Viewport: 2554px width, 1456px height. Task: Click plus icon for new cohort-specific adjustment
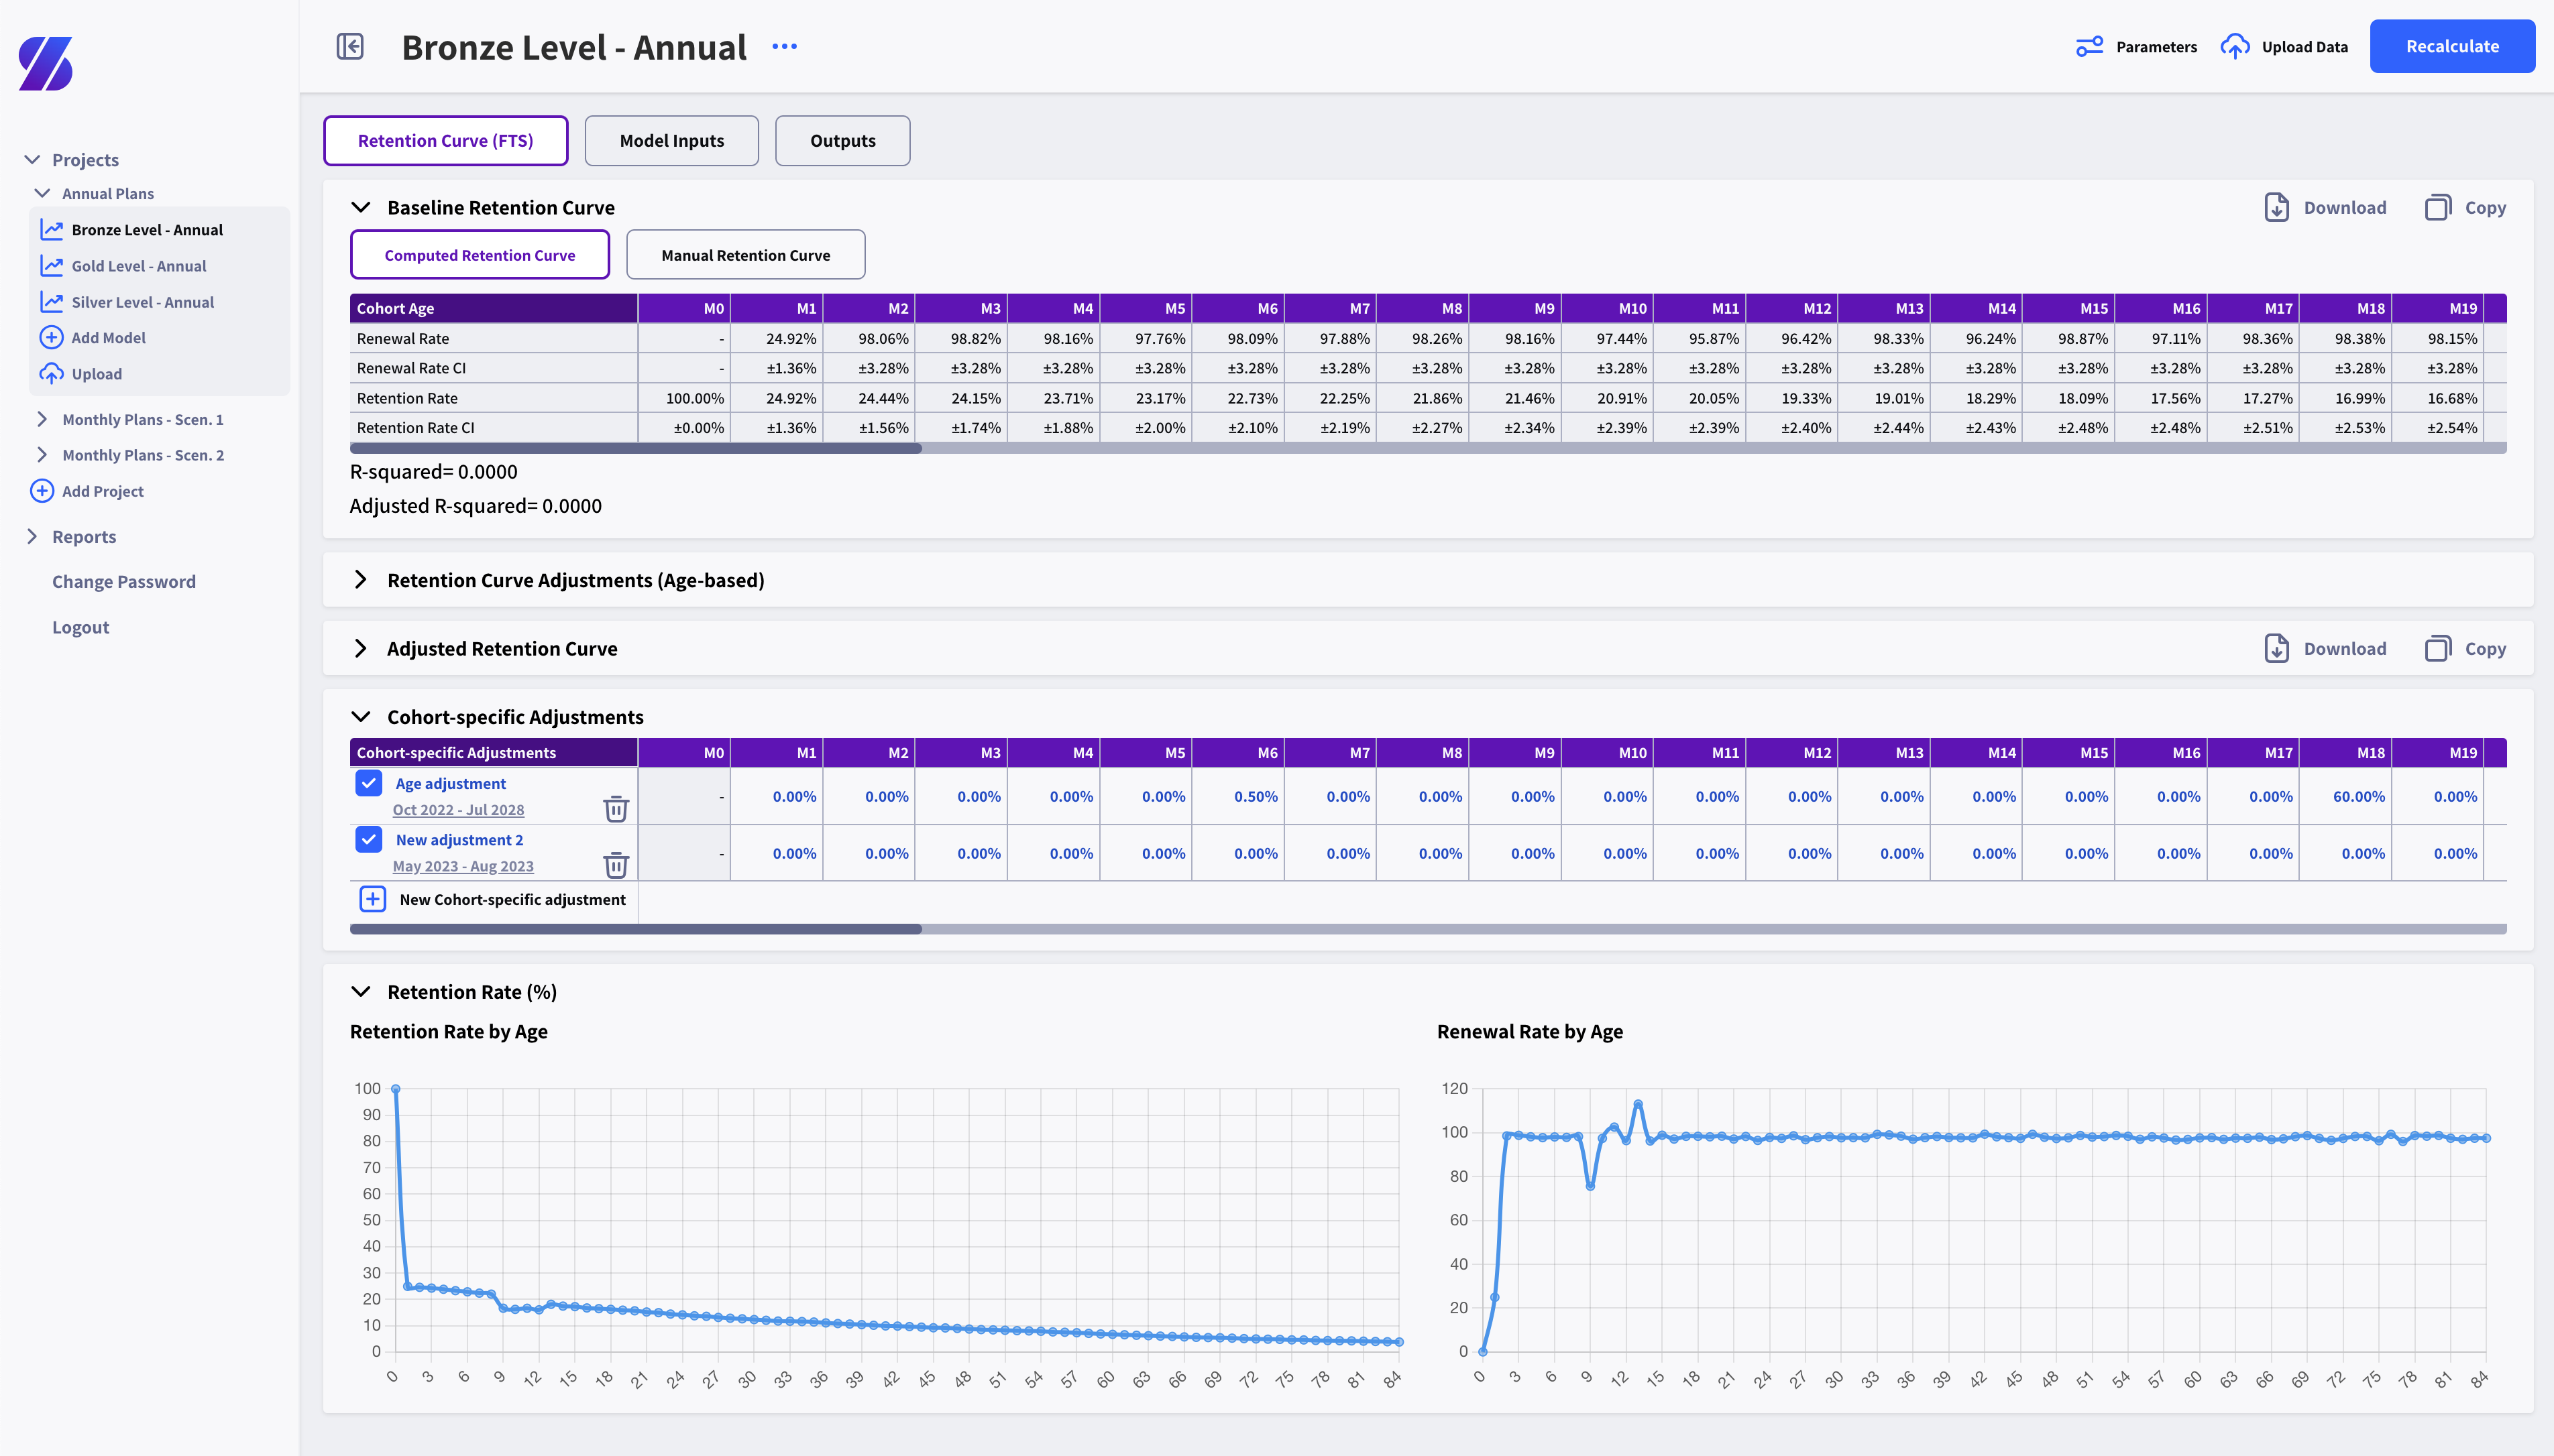[x=372, y=899]
